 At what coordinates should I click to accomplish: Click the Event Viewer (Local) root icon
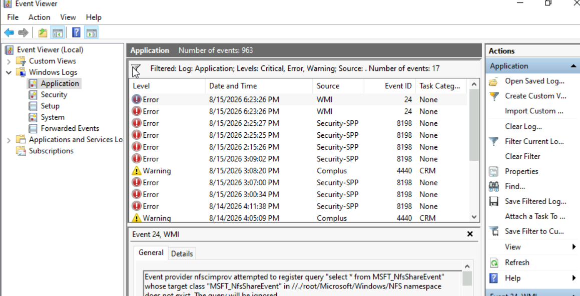(10, 50)
